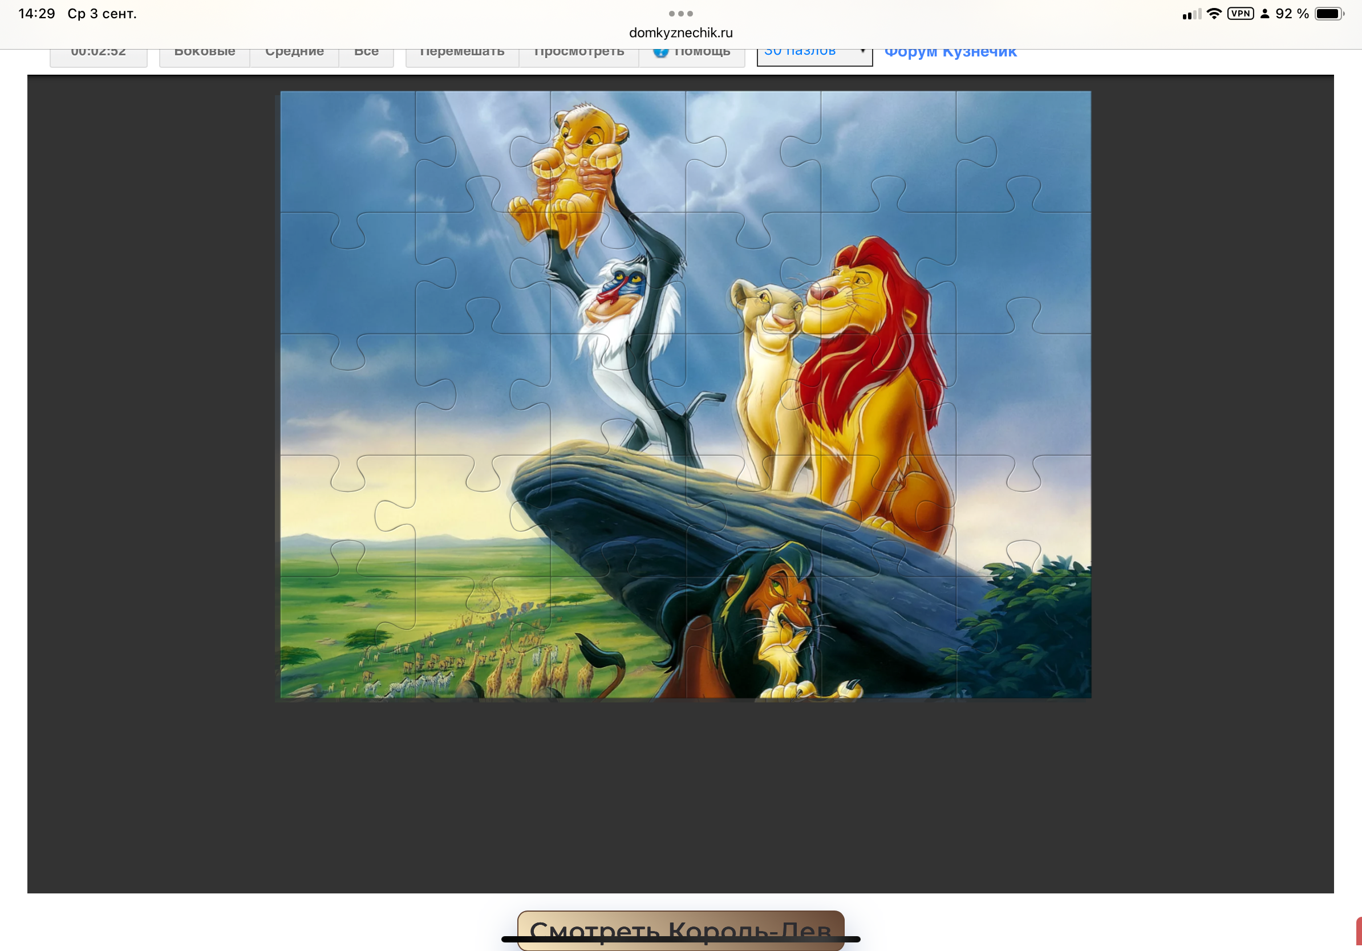The height and width of the screenshot is (951, 1362).
Task: Tap the '92 %' battery percentage text
Action: tap(1292, 14)
